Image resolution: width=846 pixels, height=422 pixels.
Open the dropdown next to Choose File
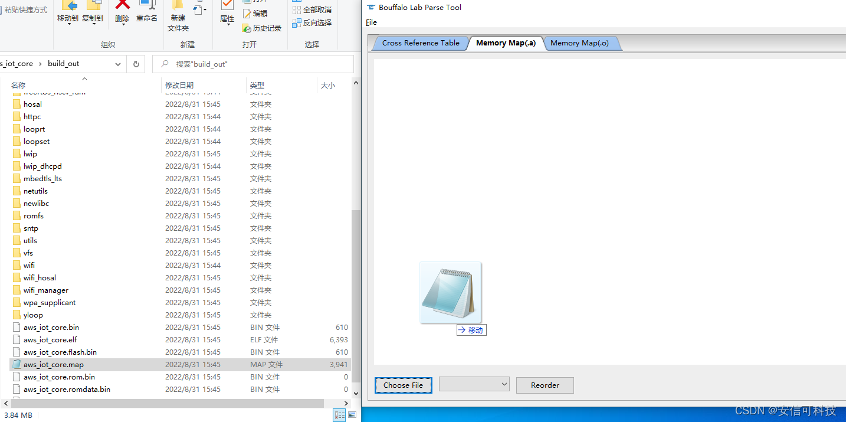(474, 384)
